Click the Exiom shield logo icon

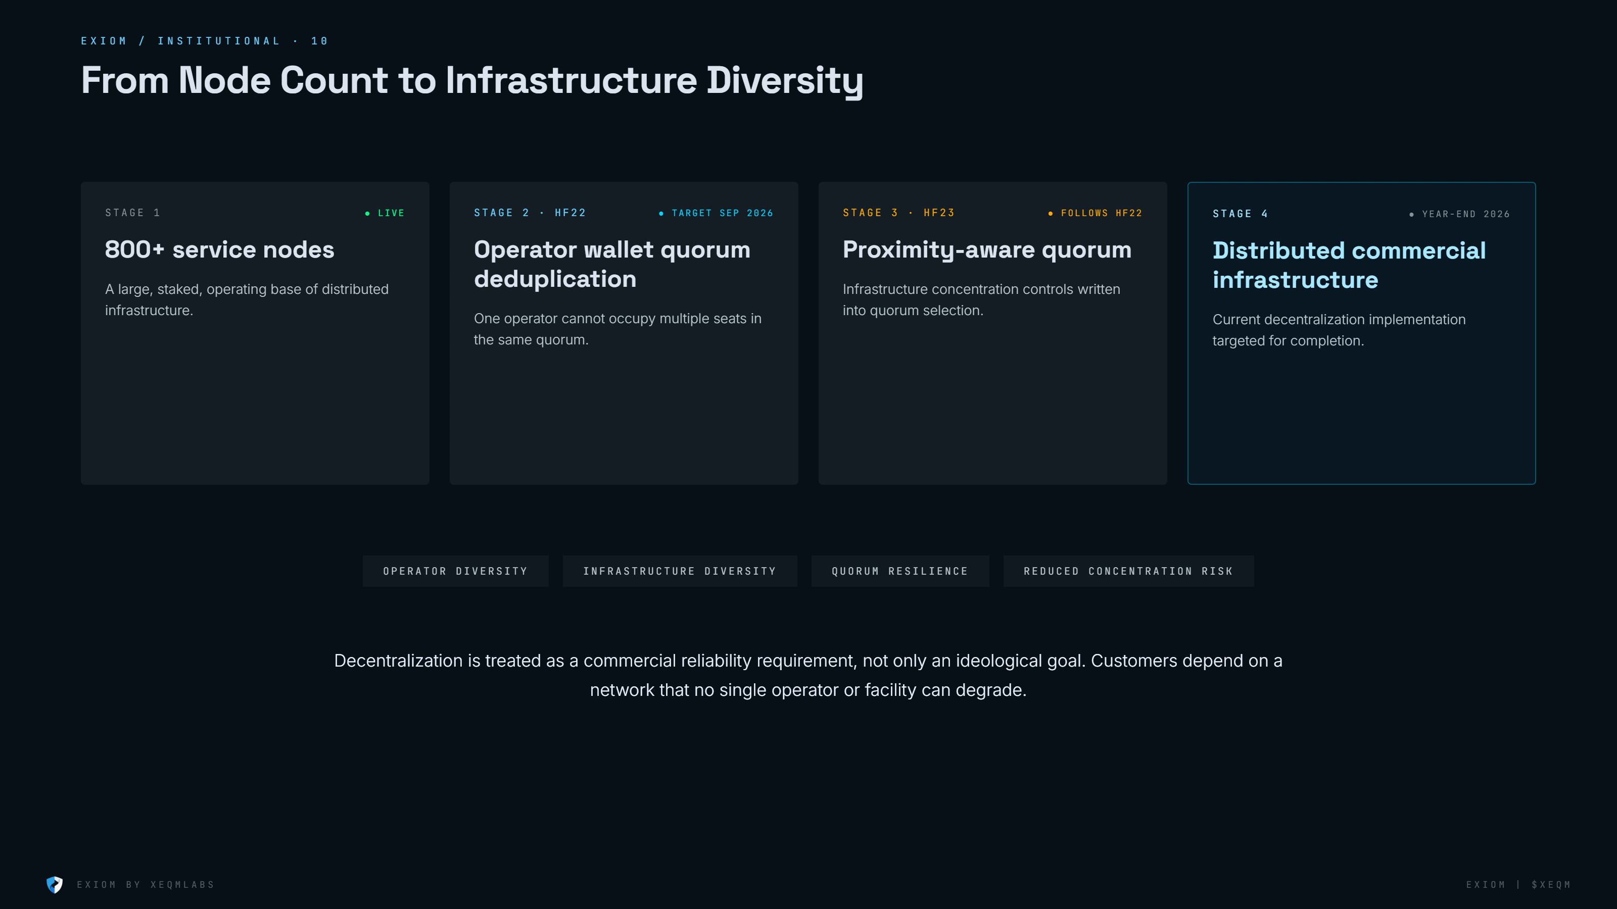click(x=55, y=885)
